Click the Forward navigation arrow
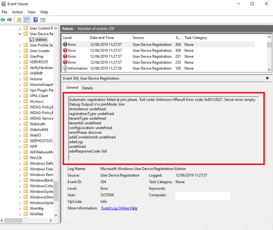Screen dimensions: 273x230 coord(9,19)
